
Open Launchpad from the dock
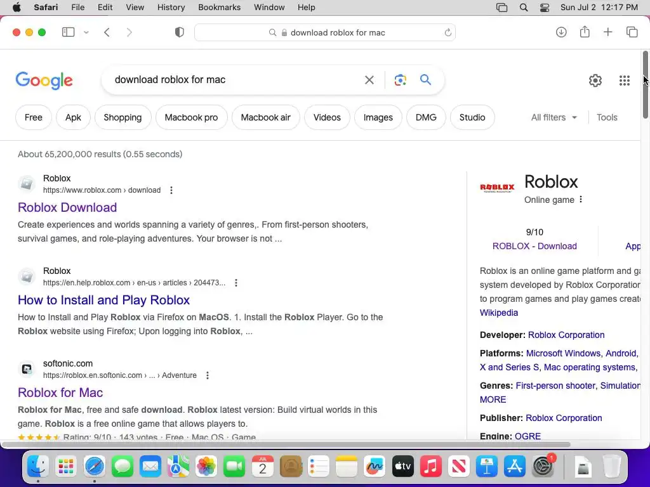pyautogui.click(x=66, y=467)
